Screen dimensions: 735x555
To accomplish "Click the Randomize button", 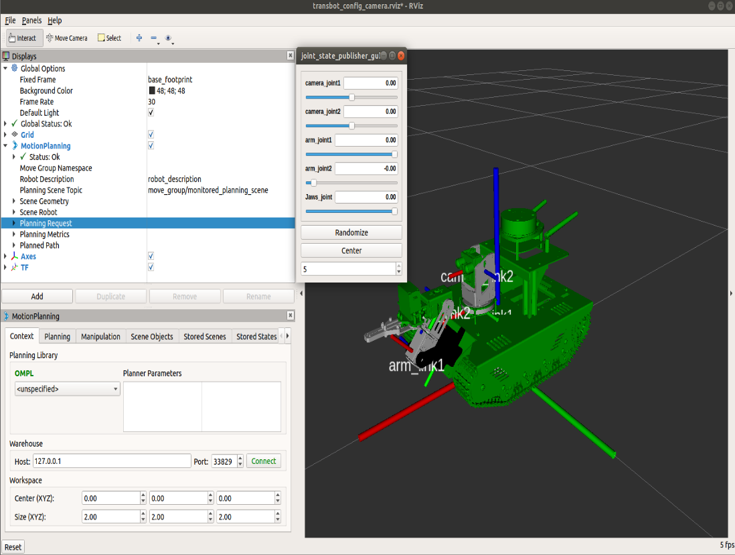I will (351, 232).
